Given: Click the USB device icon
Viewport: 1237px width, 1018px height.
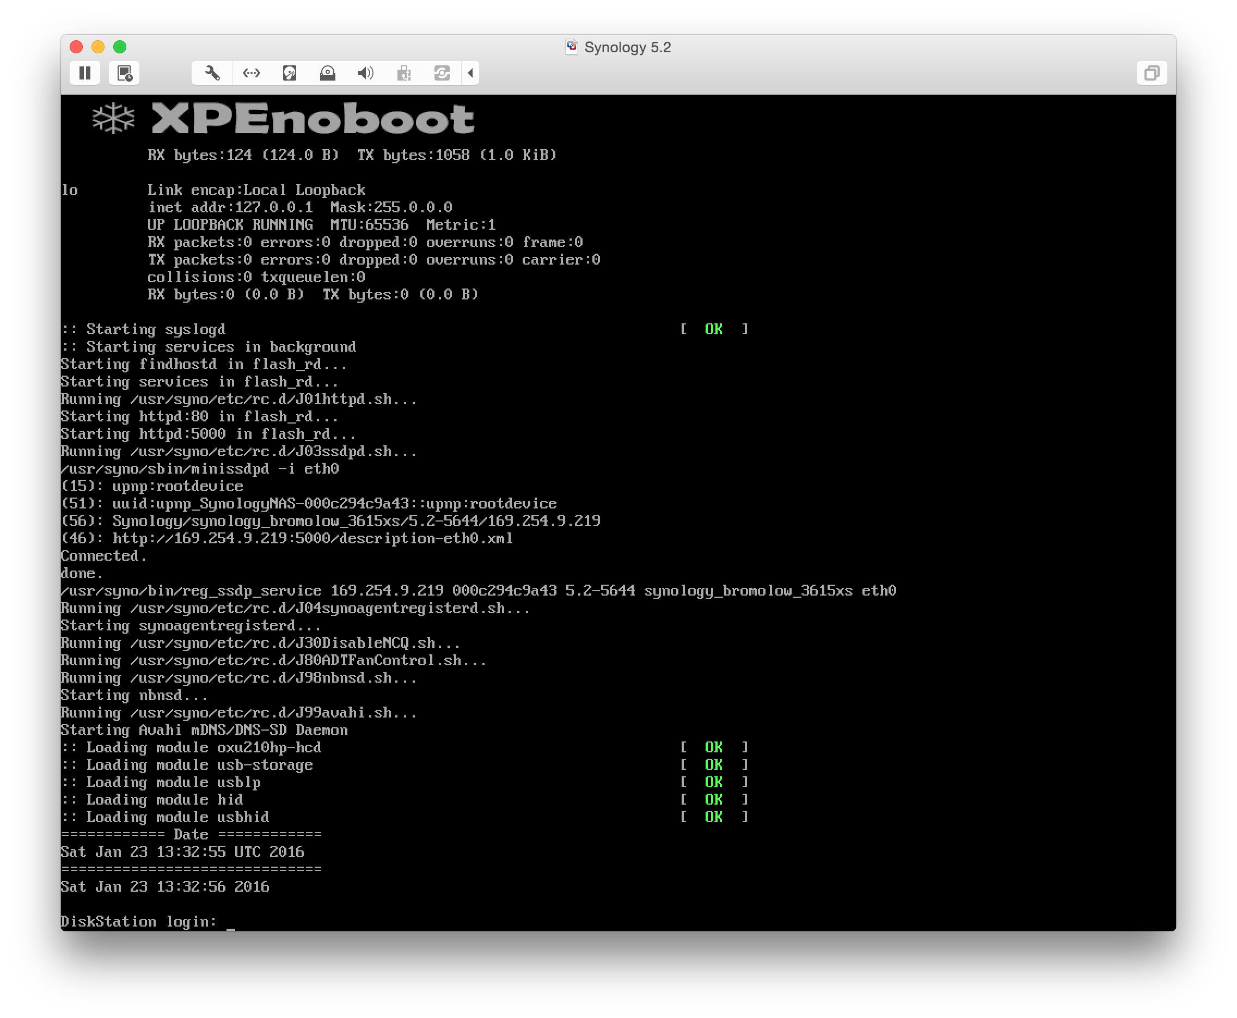Looking at the screenshot, I should coord(404,73).
